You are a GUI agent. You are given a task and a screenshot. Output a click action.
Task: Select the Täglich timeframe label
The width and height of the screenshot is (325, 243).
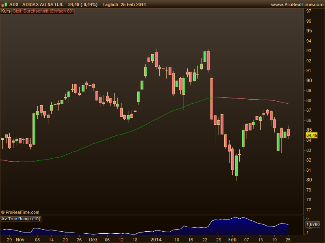coord(110,4)
